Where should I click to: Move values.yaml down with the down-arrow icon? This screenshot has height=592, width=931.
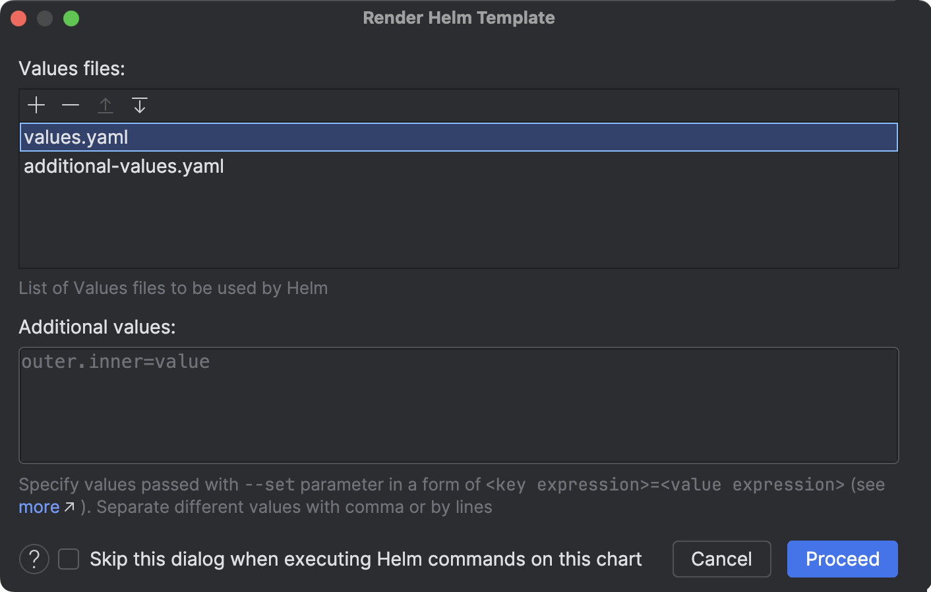coord(139,105)
